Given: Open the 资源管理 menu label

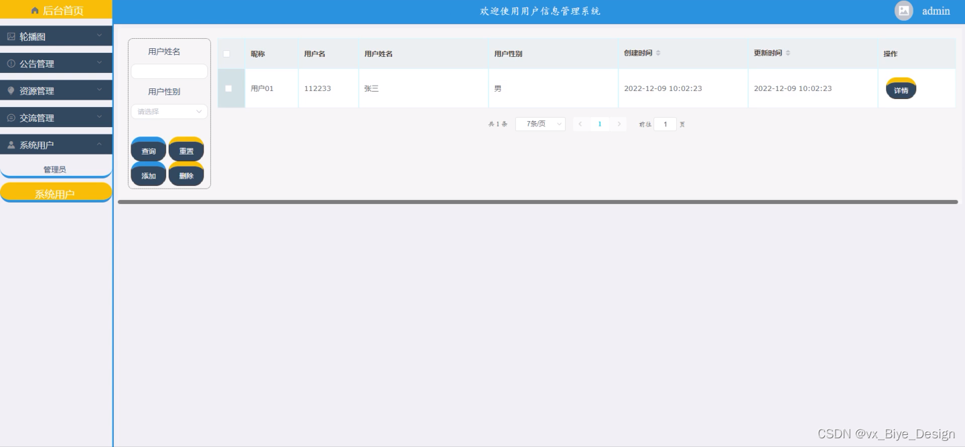Looking at the screenshot, I should (x=37, y=91).
